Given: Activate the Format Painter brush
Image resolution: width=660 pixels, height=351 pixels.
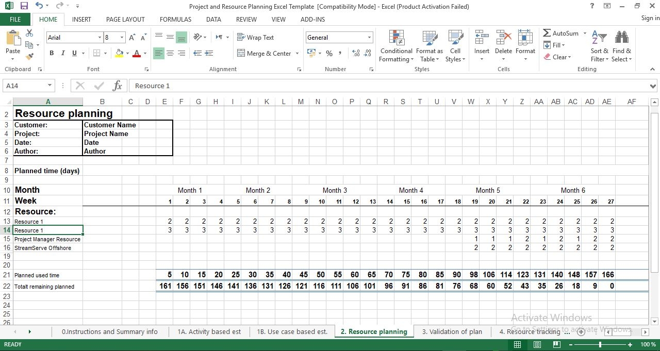Looking at the screenshot, I should (x=29, y=56).
